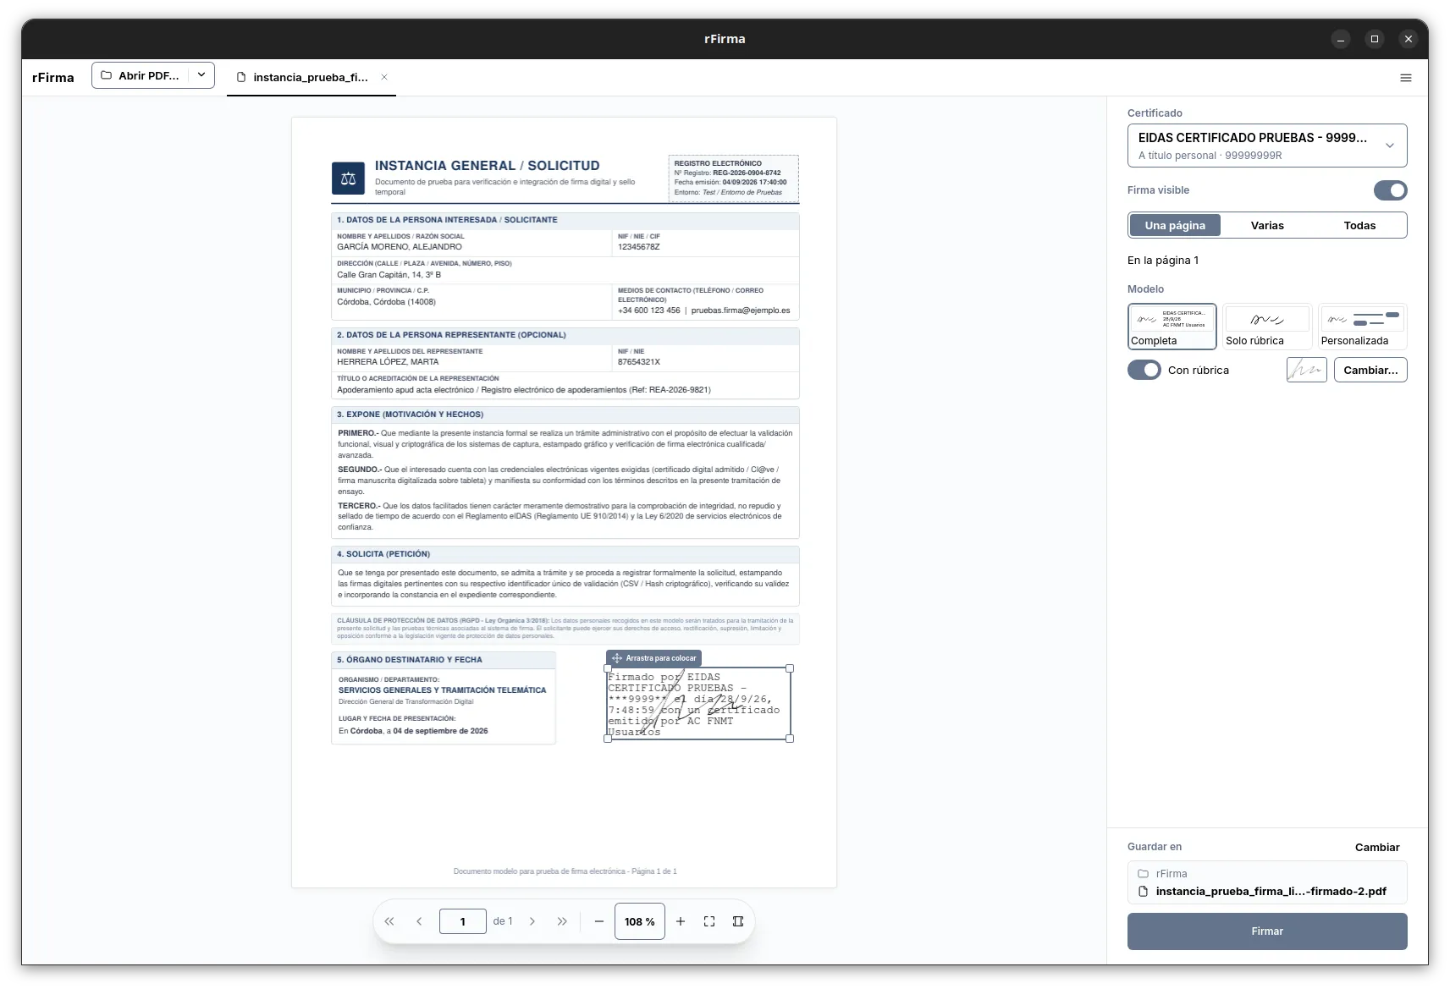The image size is (1450, 989).
Task: Click the En la página 1 text
Action: click(x=1163, y=261)
